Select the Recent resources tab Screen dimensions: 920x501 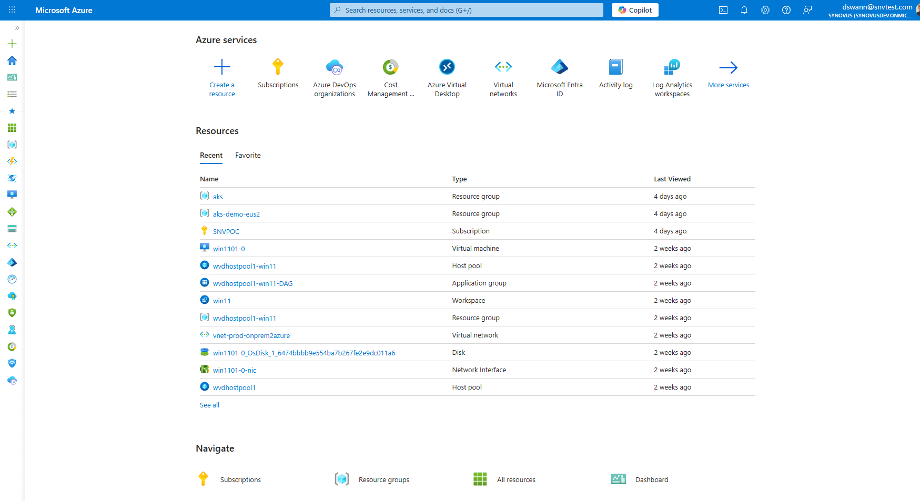click(x=211, y=155)
